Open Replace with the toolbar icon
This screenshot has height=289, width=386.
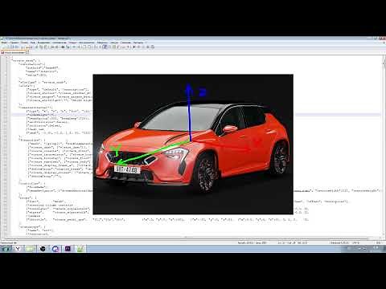pos(68,47)
